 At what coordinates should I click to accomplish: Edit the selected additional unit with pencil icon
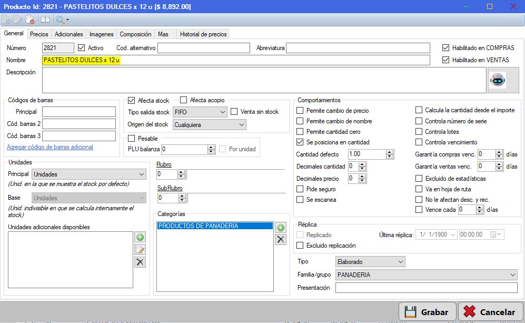point(140,250)
